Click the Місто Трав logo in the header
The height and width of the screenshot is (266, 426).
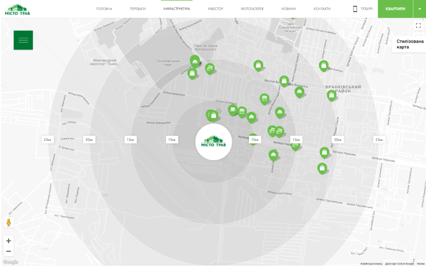(x=18, y=10)
